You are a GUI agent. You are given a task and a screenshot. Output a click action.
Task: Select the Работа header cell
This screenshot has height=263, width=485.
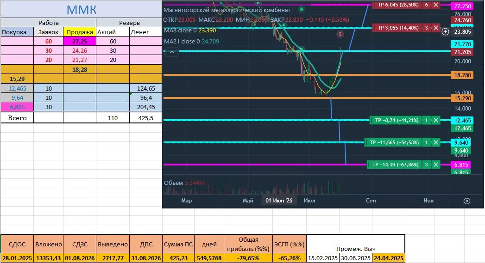coord(49,23)
